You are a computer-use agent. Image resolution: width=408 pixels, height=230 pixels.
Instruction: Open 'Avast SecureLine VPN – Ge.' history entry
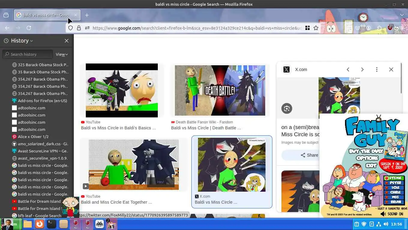(x=40, y=151)
